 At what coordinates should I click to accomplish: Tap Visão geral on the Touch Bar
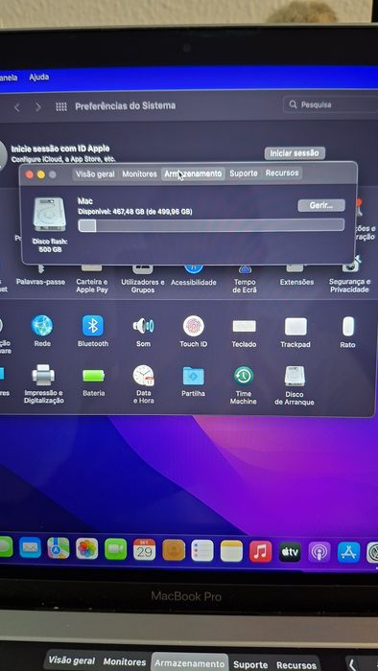point(71,660)
